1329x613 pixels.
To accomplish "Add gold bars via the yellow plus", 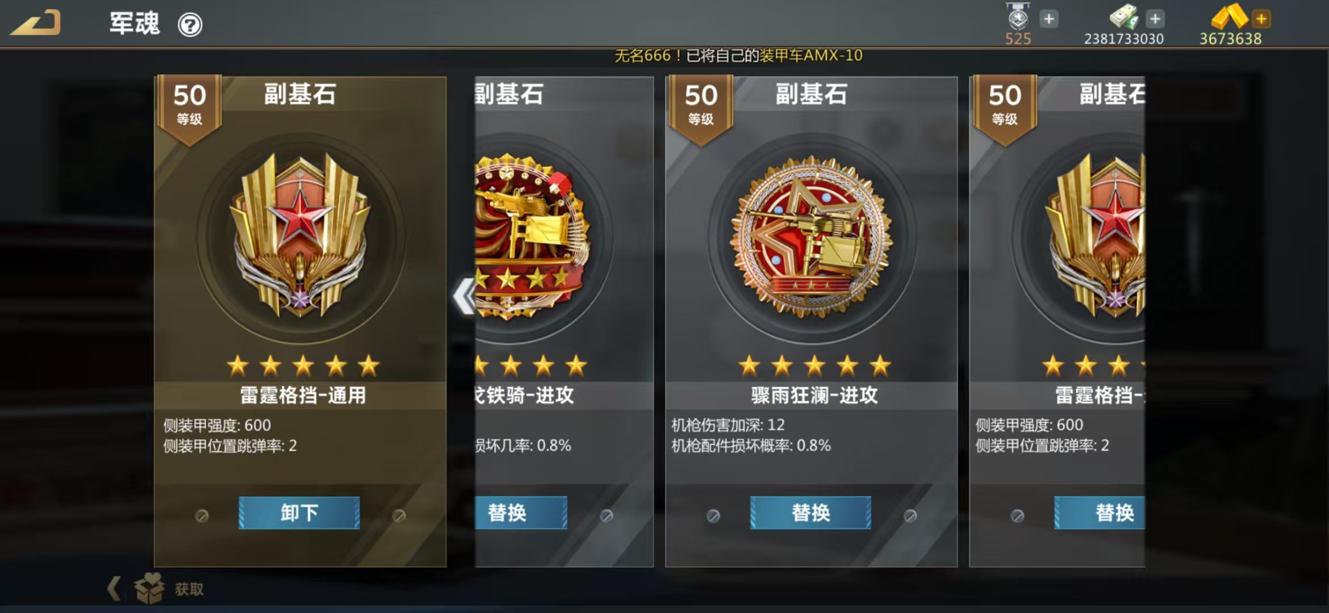I will [x=1261, y=19].
